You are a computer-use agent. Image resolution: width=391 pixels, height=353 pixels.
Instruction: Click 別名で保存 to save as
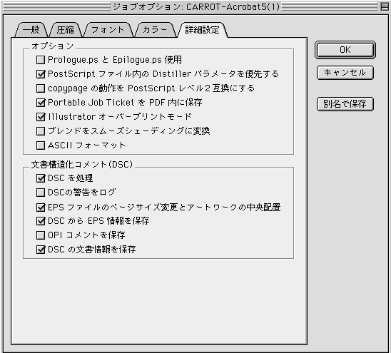[x=345, y=104]
